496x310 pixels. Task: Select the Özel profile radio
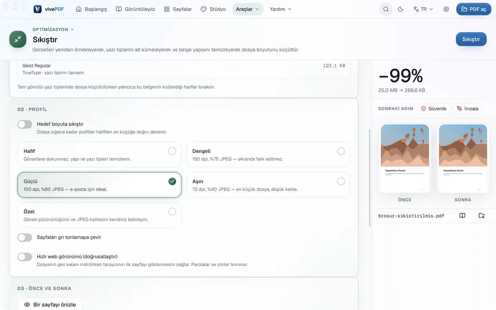(172, 212)
